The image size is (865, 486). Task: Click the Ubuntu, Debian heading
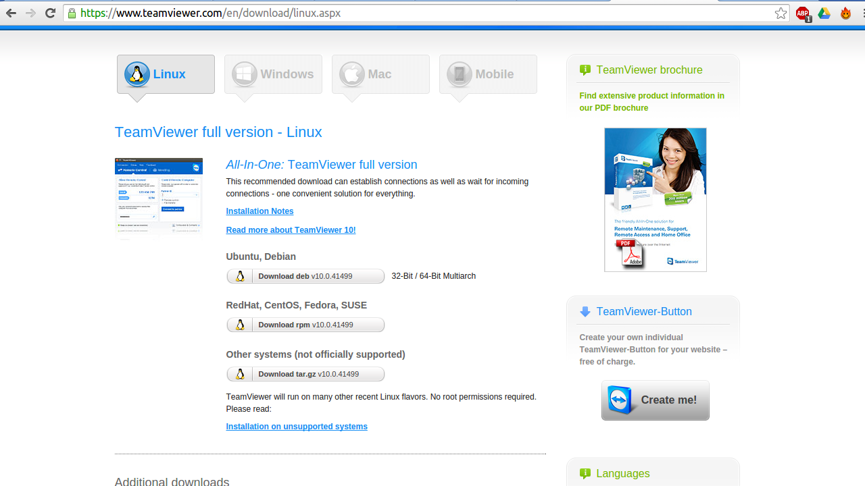[x=261, y=256]
